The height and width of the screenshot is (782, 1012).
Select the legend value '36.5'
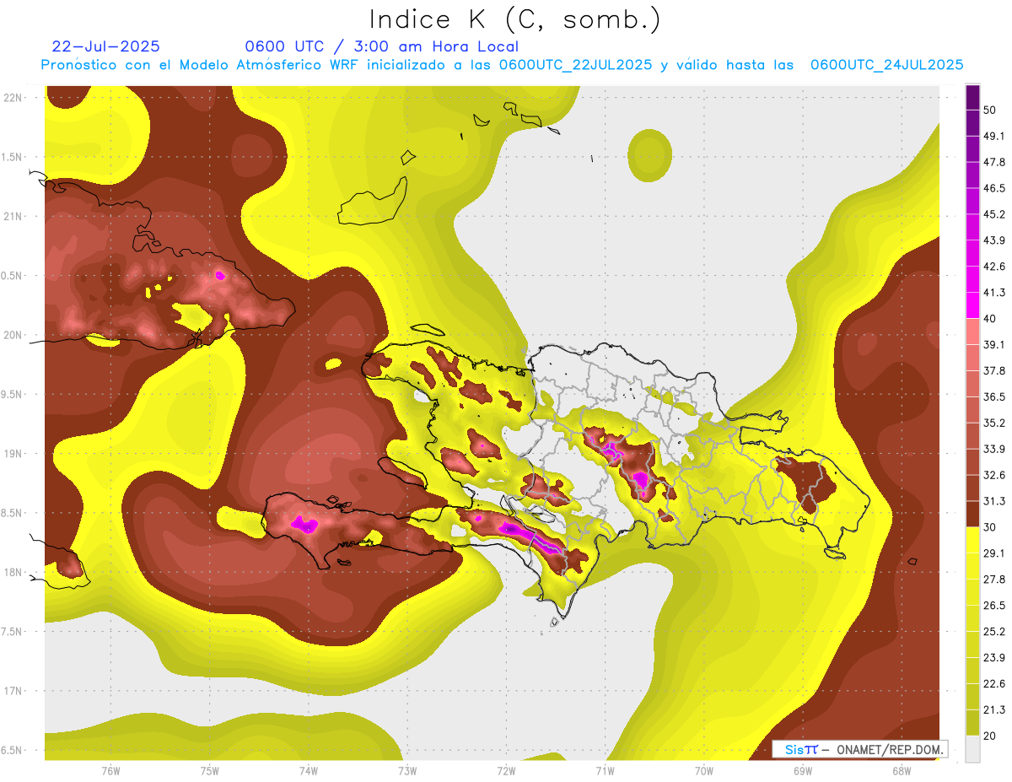pos(994,396)
